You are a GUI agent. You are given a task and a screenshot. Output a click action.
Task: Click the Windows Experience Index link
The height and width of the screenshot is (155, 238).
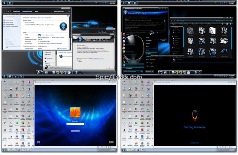(48, 35)
